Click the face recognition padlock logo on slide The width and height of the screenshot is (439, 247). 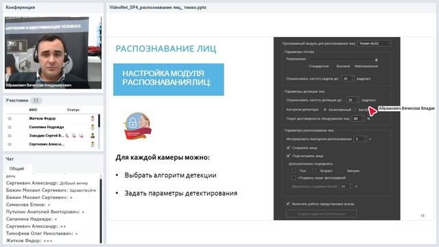pyautogui.click(x=137, y=126)
